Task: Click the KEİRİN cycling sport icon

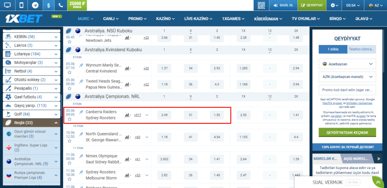Action: (x=8, y=37)
